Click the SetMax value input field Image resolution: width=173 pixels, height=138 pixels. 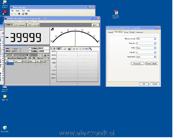[44, 48]
